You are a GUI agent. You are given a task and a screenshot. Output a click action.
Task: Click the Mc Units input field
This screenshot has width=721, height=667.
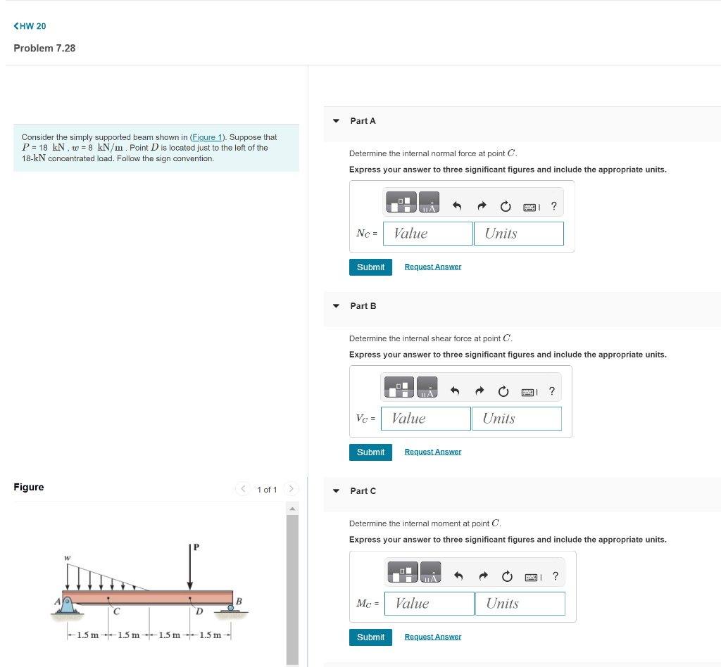coord(520,604)
